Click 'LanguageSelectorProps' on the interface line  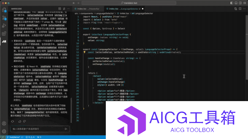tap(116, 34)
